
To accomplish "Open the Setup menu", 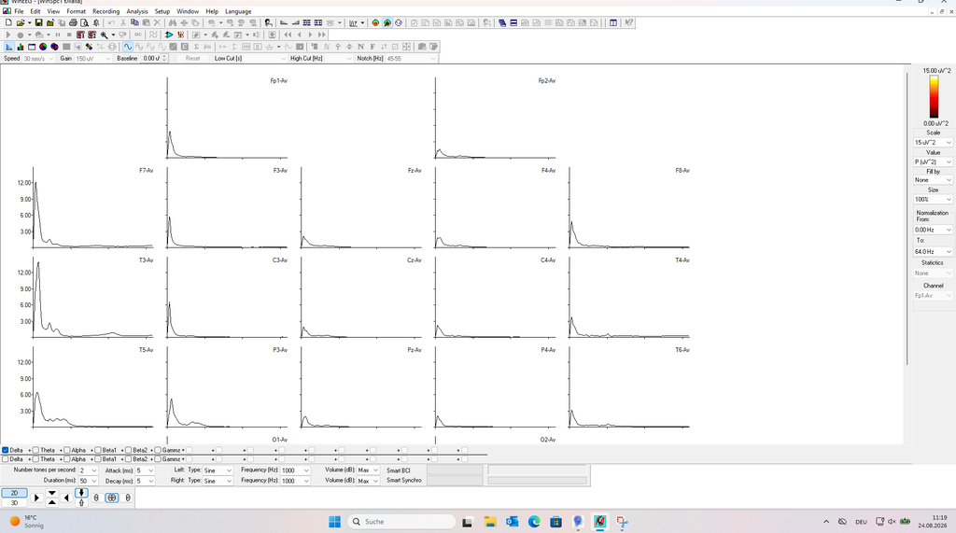I will pyautogui.click(x=162, y=11).
